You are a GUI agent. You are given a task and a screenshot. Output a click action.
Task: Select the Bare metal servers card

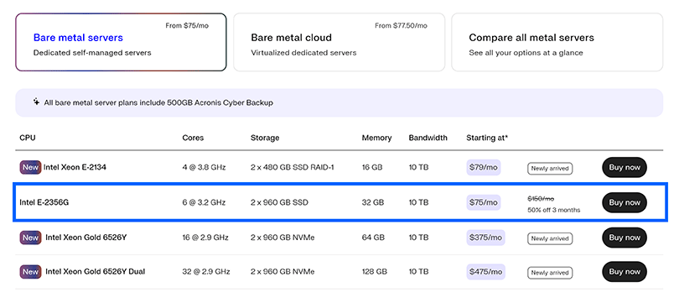[121, 42]
